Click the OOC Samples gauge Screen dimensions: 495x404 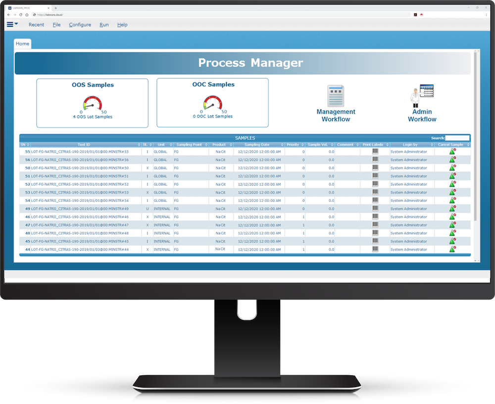(x=212, y=103)
